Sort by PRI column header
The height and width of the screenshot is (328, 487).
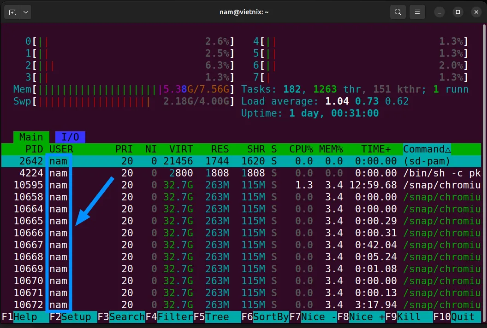[124, 149]
